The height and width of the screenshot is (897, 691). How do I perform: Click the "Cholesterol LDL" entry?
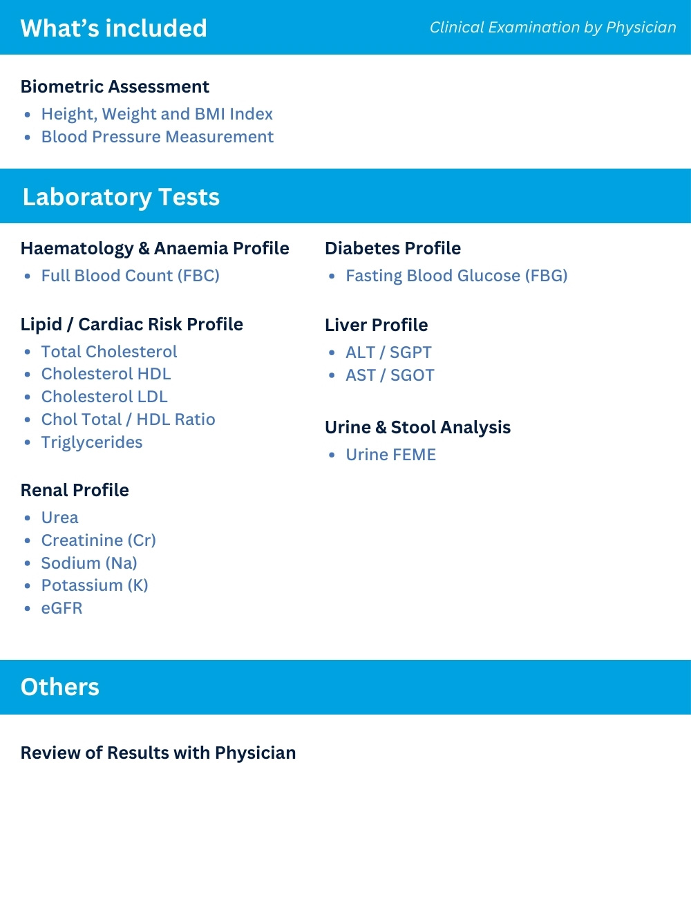click(x=104, y=397)
